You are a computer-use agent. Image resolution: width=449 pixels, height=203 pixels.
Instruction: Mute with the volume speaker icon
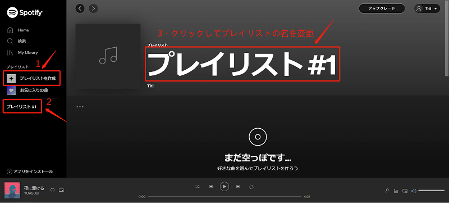pyautogui.click(x=414, y=191)
